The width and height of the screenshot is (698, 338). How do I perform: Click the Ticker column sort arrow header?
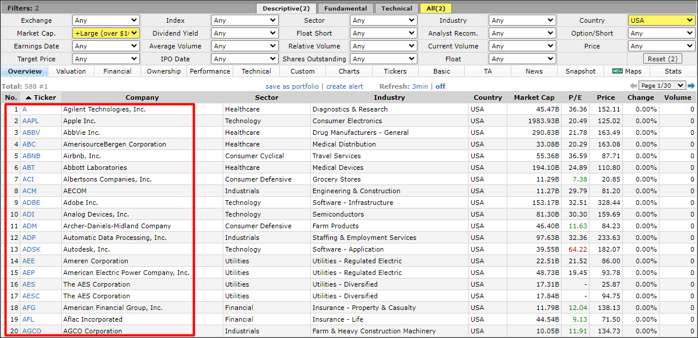[x=41, y=97]
